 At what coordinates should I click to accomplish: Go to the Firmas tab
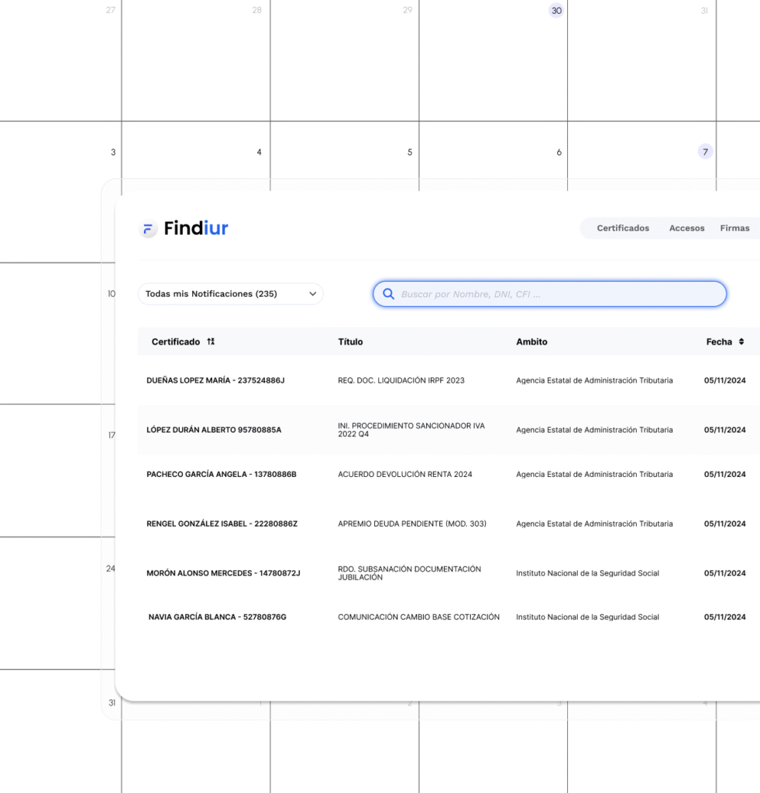[734, 228]
